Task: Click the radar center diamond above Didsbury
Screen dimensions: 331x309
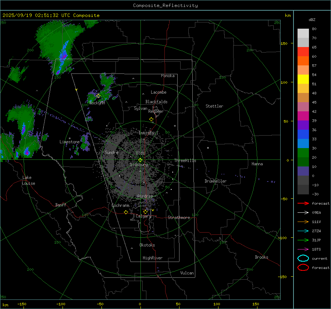Action: point(140,160)
